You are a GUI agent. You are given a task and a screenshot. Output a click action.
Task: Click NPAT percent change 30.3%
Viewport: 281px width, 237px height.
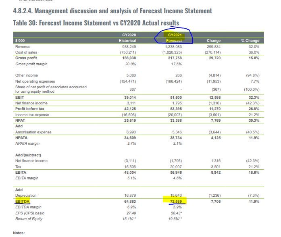[x=254, y=121]
